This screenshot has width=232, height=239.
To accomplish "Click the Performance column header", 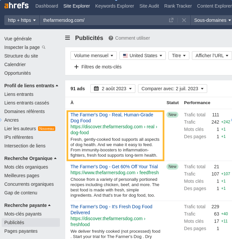I will pyautogui.click(x=197, y=103).
